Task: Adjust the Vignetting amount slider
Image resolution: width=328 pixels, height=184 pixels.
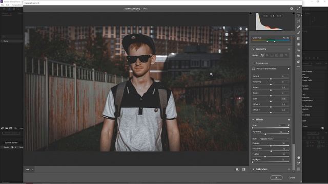Action: click(271, 134)
